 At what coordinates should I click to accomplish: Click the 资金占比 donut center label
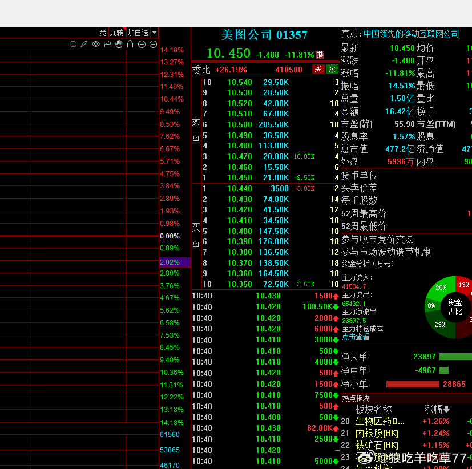(455, 307)
